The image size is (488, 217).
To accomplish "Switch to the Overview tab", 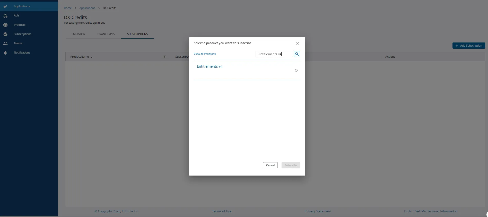I will tap(78, 34).
